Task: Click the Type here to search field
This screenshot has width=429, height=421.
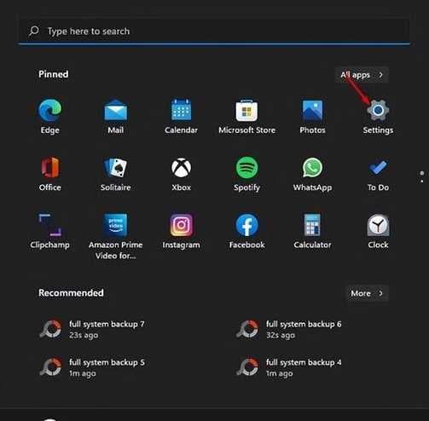Action: 214,32
